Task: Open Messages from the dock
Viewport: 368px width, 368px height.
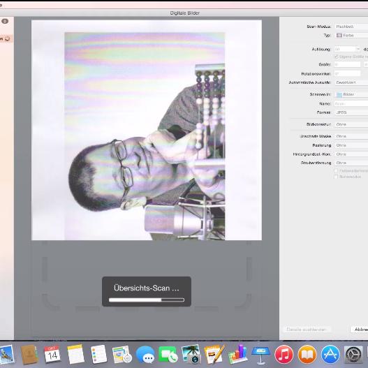Action: 145,355
